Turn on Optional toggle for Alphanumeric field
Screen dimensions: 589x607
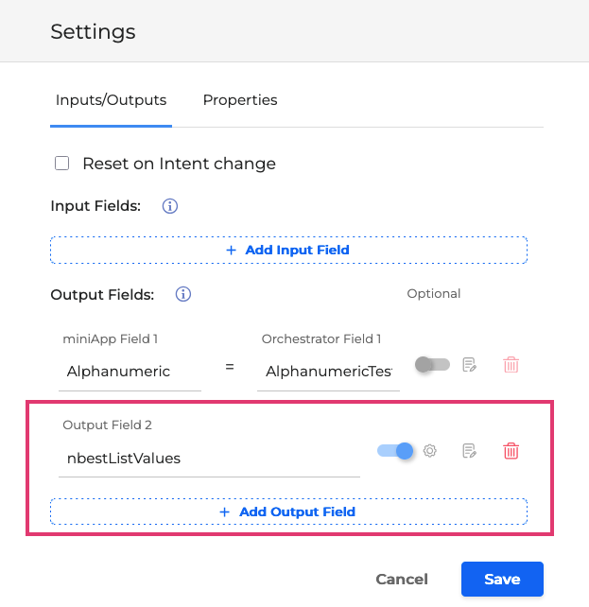click(x=432, y=364)
